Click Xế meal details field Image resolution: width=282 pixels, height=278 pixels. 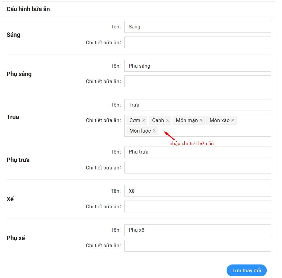tap(198, 207)
